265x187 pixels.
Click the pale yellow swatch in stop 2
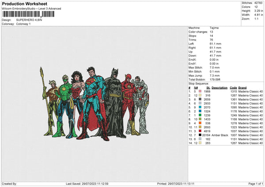pos(200,95)
